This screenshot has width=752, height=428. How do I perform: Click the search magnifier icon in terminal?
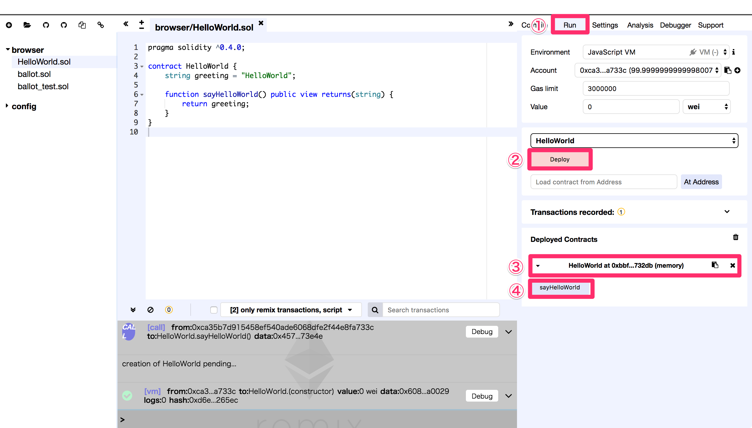pyautogui.click(x=375, y=310)
